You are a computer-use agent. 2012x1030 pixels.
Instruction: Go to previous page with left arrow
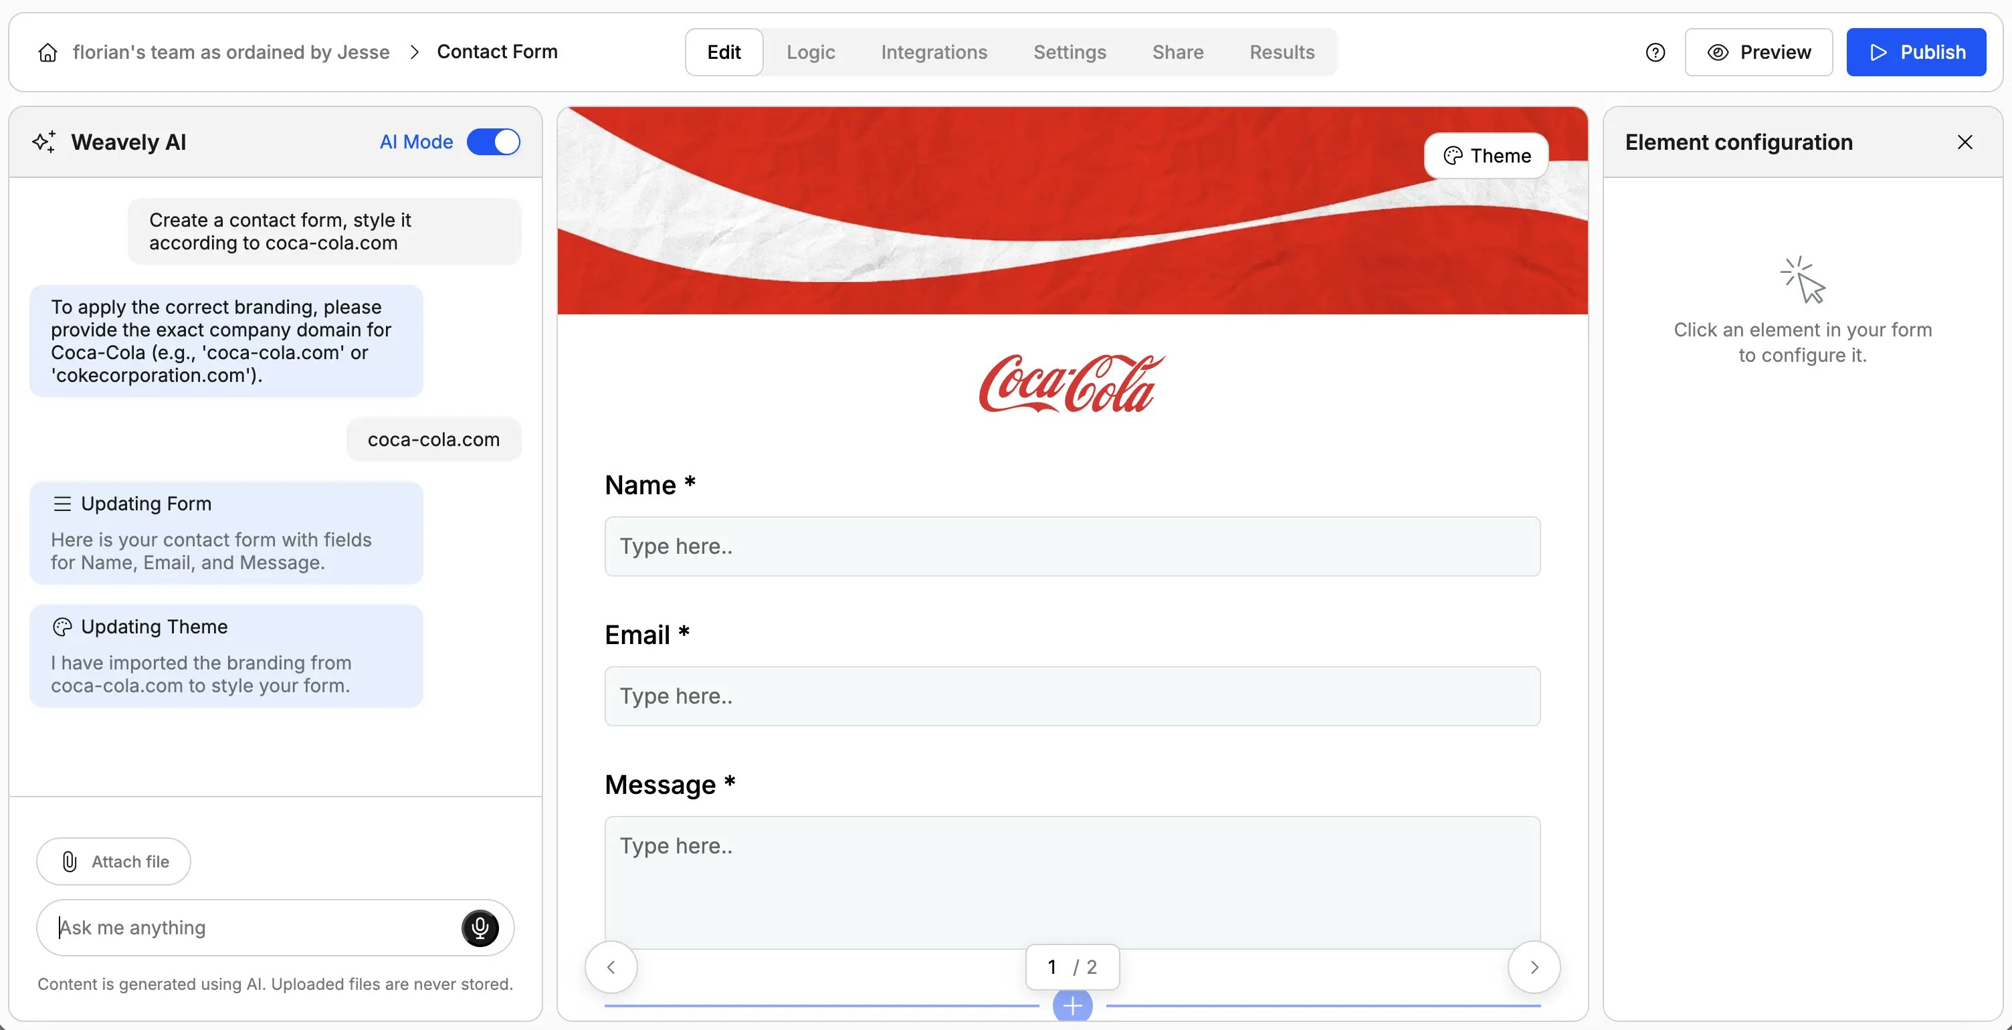click(611, 966)
